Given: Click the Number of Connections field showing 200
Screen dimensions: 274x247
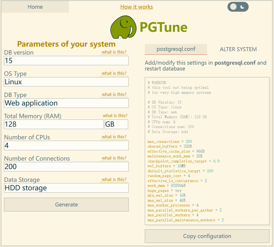Looking at the screenshot, I should (x=66, y=167).
